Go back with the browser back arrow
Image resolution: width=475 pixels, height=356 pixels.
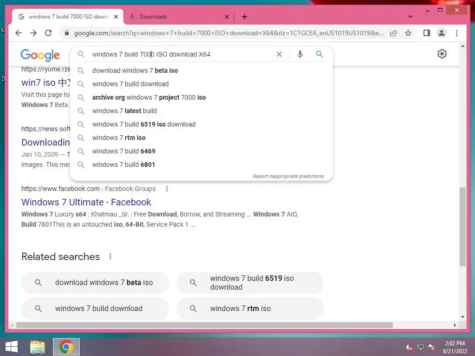point(19,33)
